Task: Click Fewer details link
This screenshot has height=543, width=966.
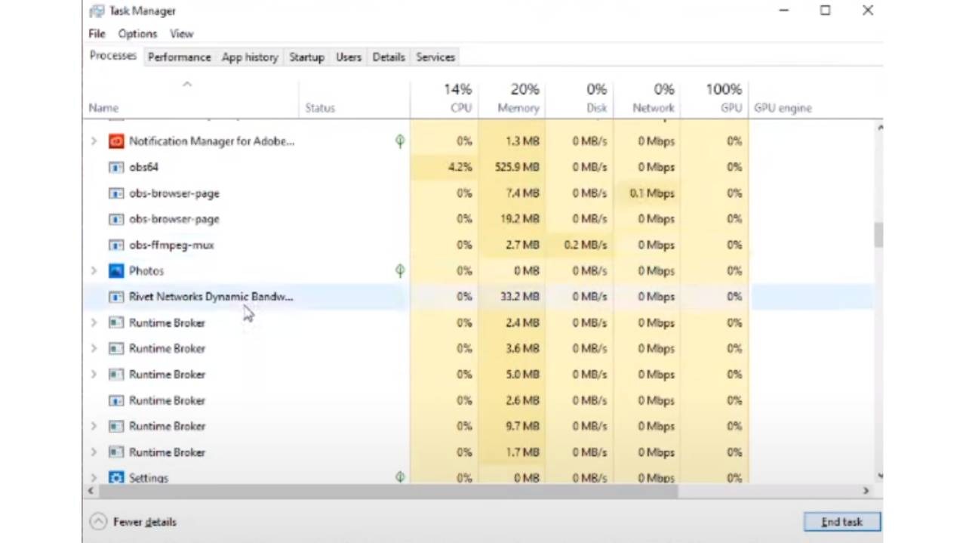Action: click(145, 522)
